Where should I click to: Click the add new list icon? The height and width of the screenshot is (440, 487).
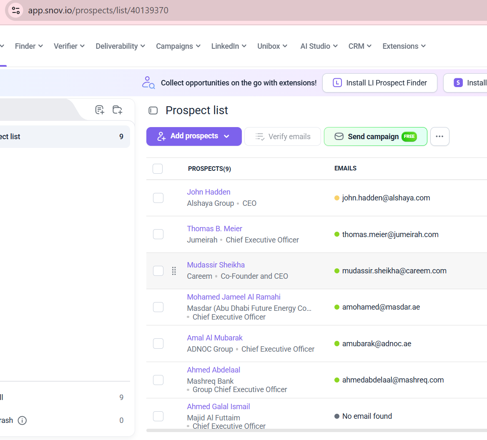pos(100,110)
